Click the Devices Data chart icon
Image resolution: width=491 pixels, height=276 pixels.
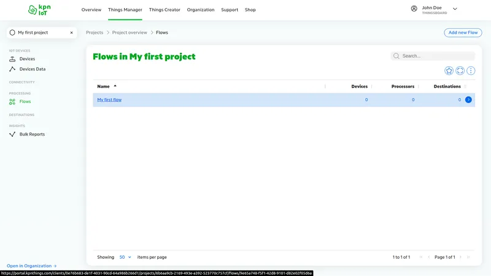click(x=12, y=69)
